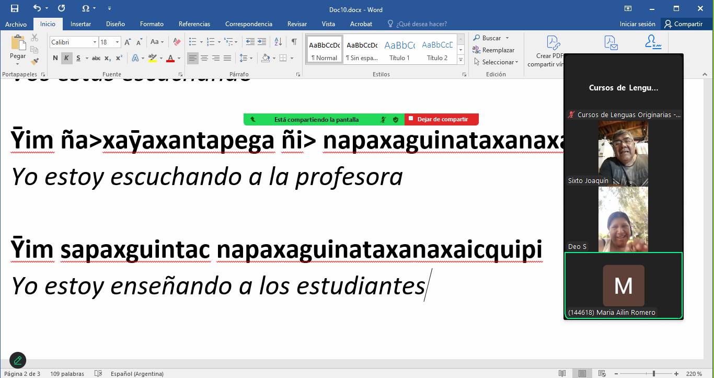Switch to the Referencias ribbon tab
This screenshot has height=378, width=714.
coord(194,24)
